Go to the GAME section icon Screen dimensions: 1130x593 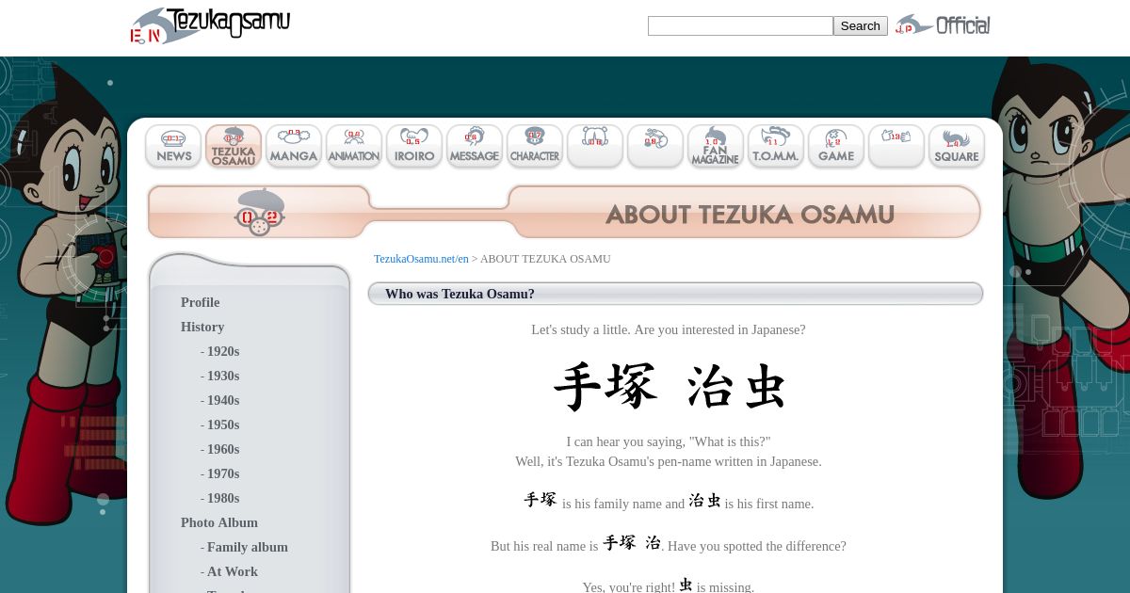click(836, 147)
